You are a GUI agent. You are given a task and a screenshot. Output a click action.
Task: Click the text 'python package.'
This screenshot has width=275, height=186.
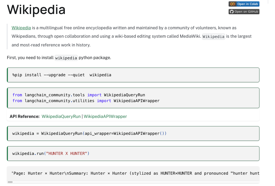[95, 58]
